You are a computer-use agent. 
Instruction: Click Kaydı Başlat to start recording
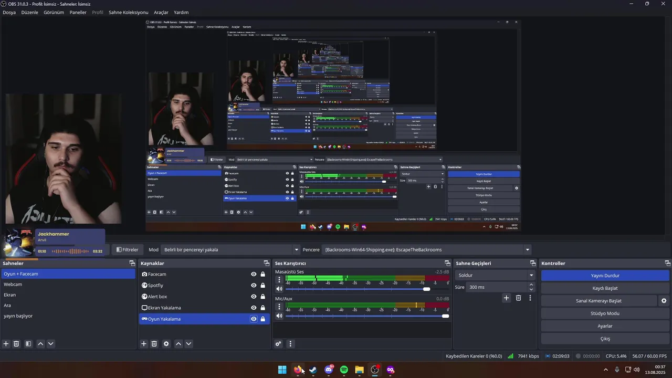[x=605, y=288]
